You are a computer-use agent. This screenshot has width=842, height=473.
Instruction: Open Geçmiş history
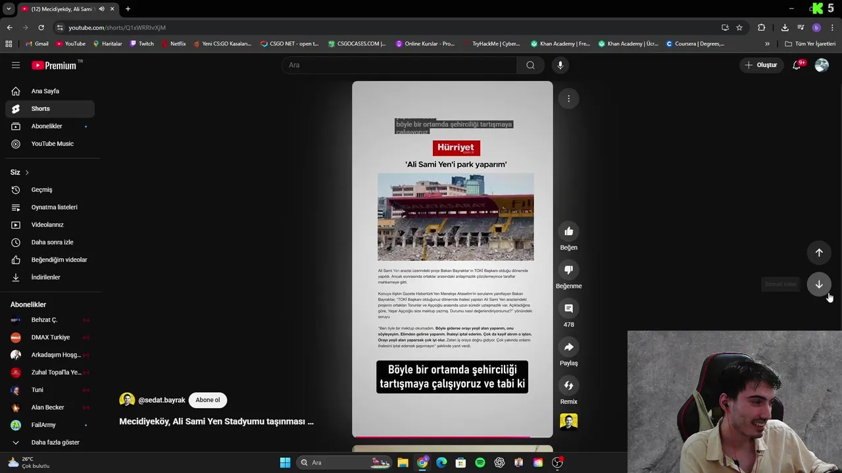tap(50, 190)
